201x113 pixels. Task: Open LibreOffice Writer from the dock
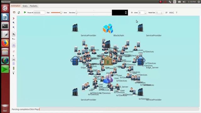pos(5,17)
